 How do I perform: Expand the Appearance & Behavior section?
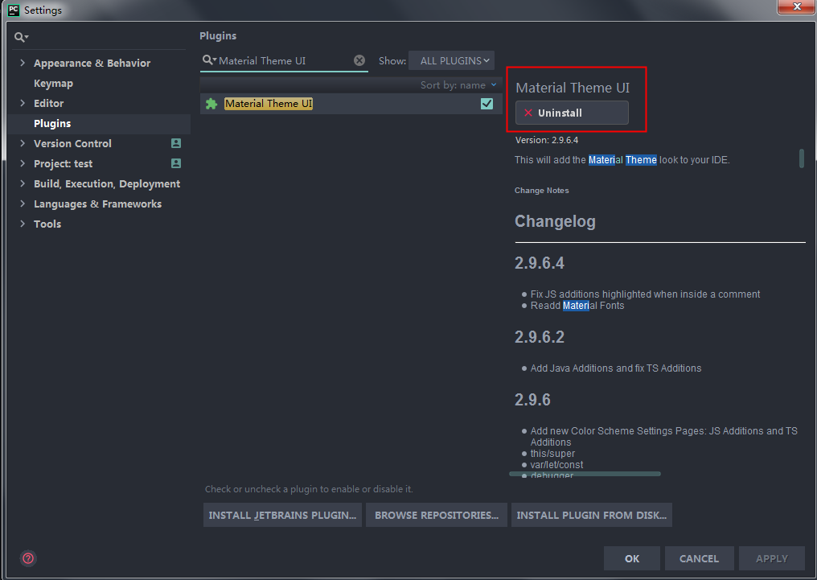[23, 63]
